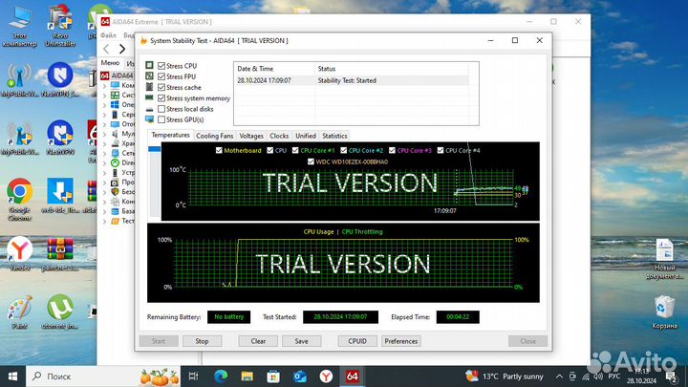The image size is (688, 387).
Task: Open Preferences button
Action: 401,341
